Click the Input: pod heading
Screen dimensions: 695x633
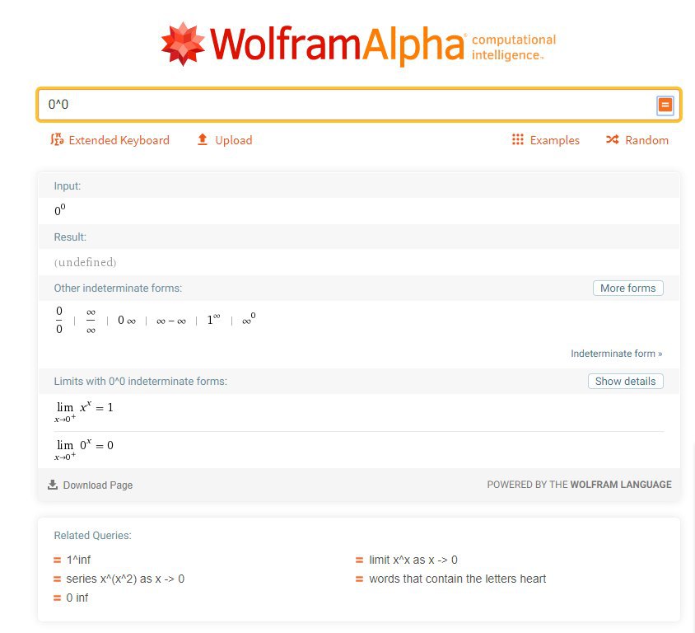pyautogui.click(x=68, y=186)
